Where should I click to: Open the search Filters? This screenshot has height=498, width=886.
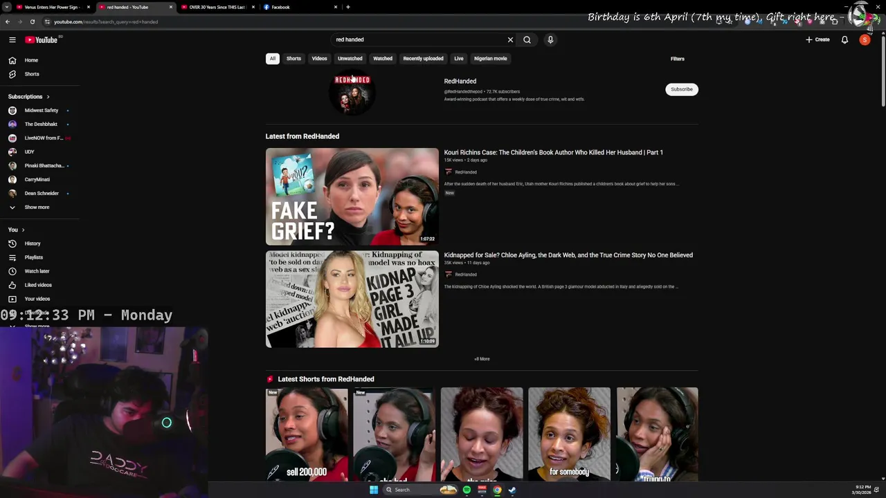tap(677, 59)
